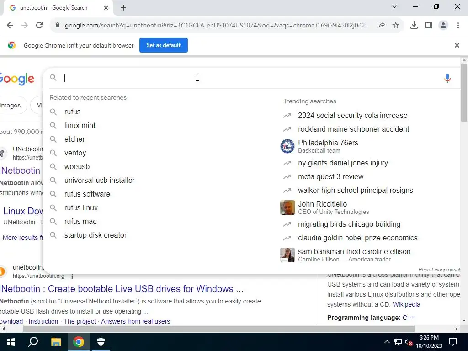Open C++ programming language link

(409, 318)
